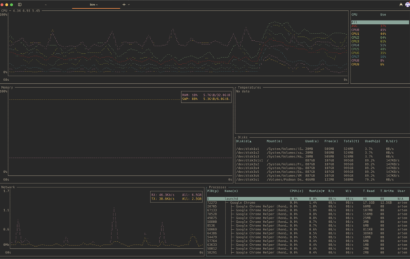Sort disks by Used%(p) column

pos(372,141)
